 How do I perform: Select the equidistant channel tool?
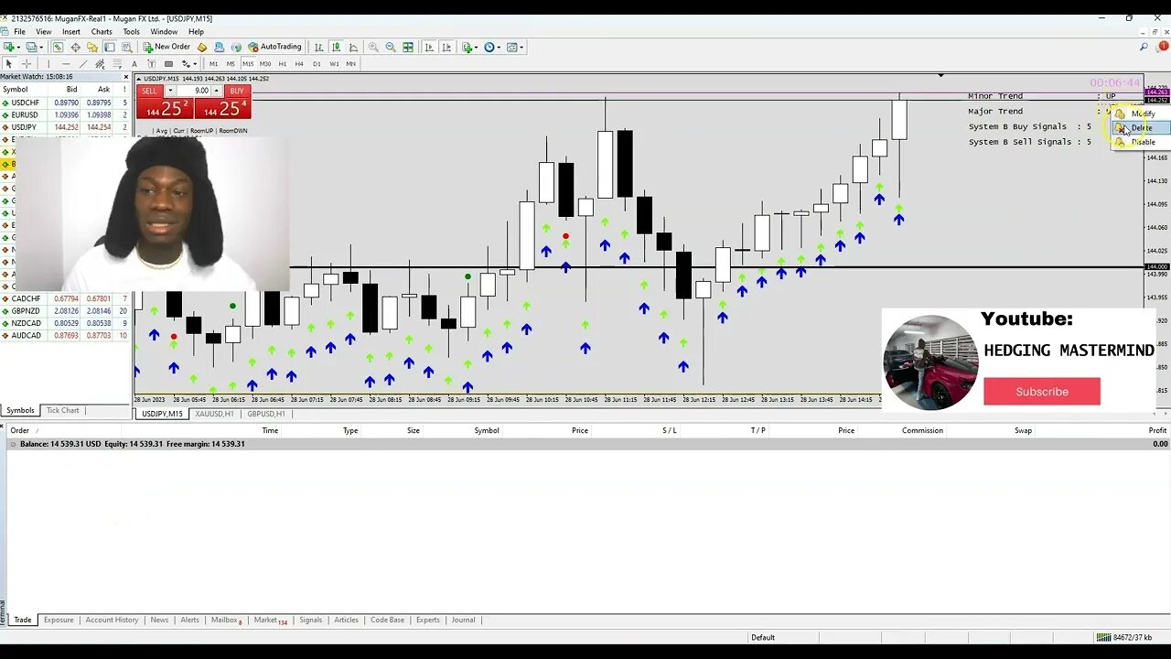[x=100, y=64]
